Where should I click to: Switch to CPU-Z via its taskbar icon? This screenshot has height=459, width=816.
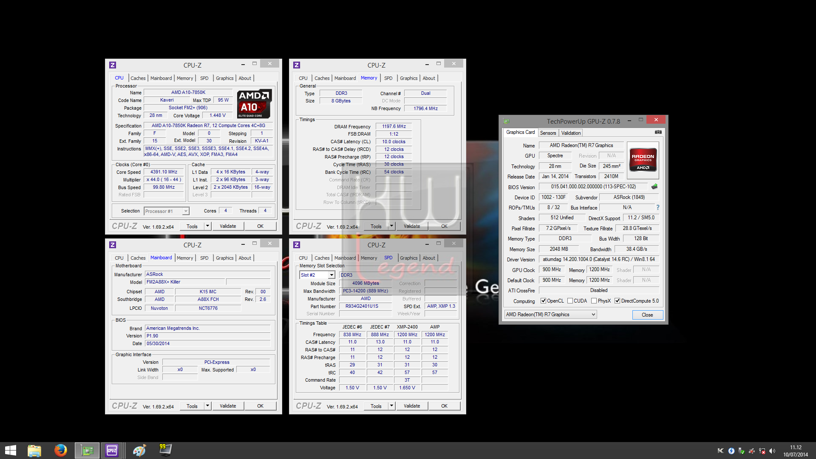[112, 450]
